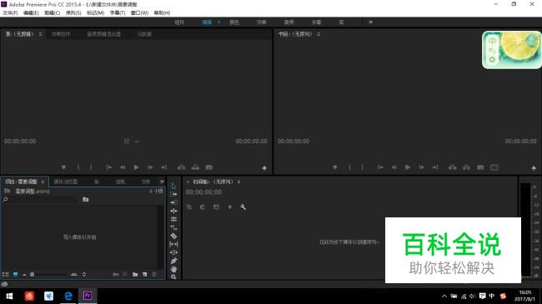This screenshot has height=304, width=542.
Task: Click Program monitor Mark In brace
Action: click(349, 167)
